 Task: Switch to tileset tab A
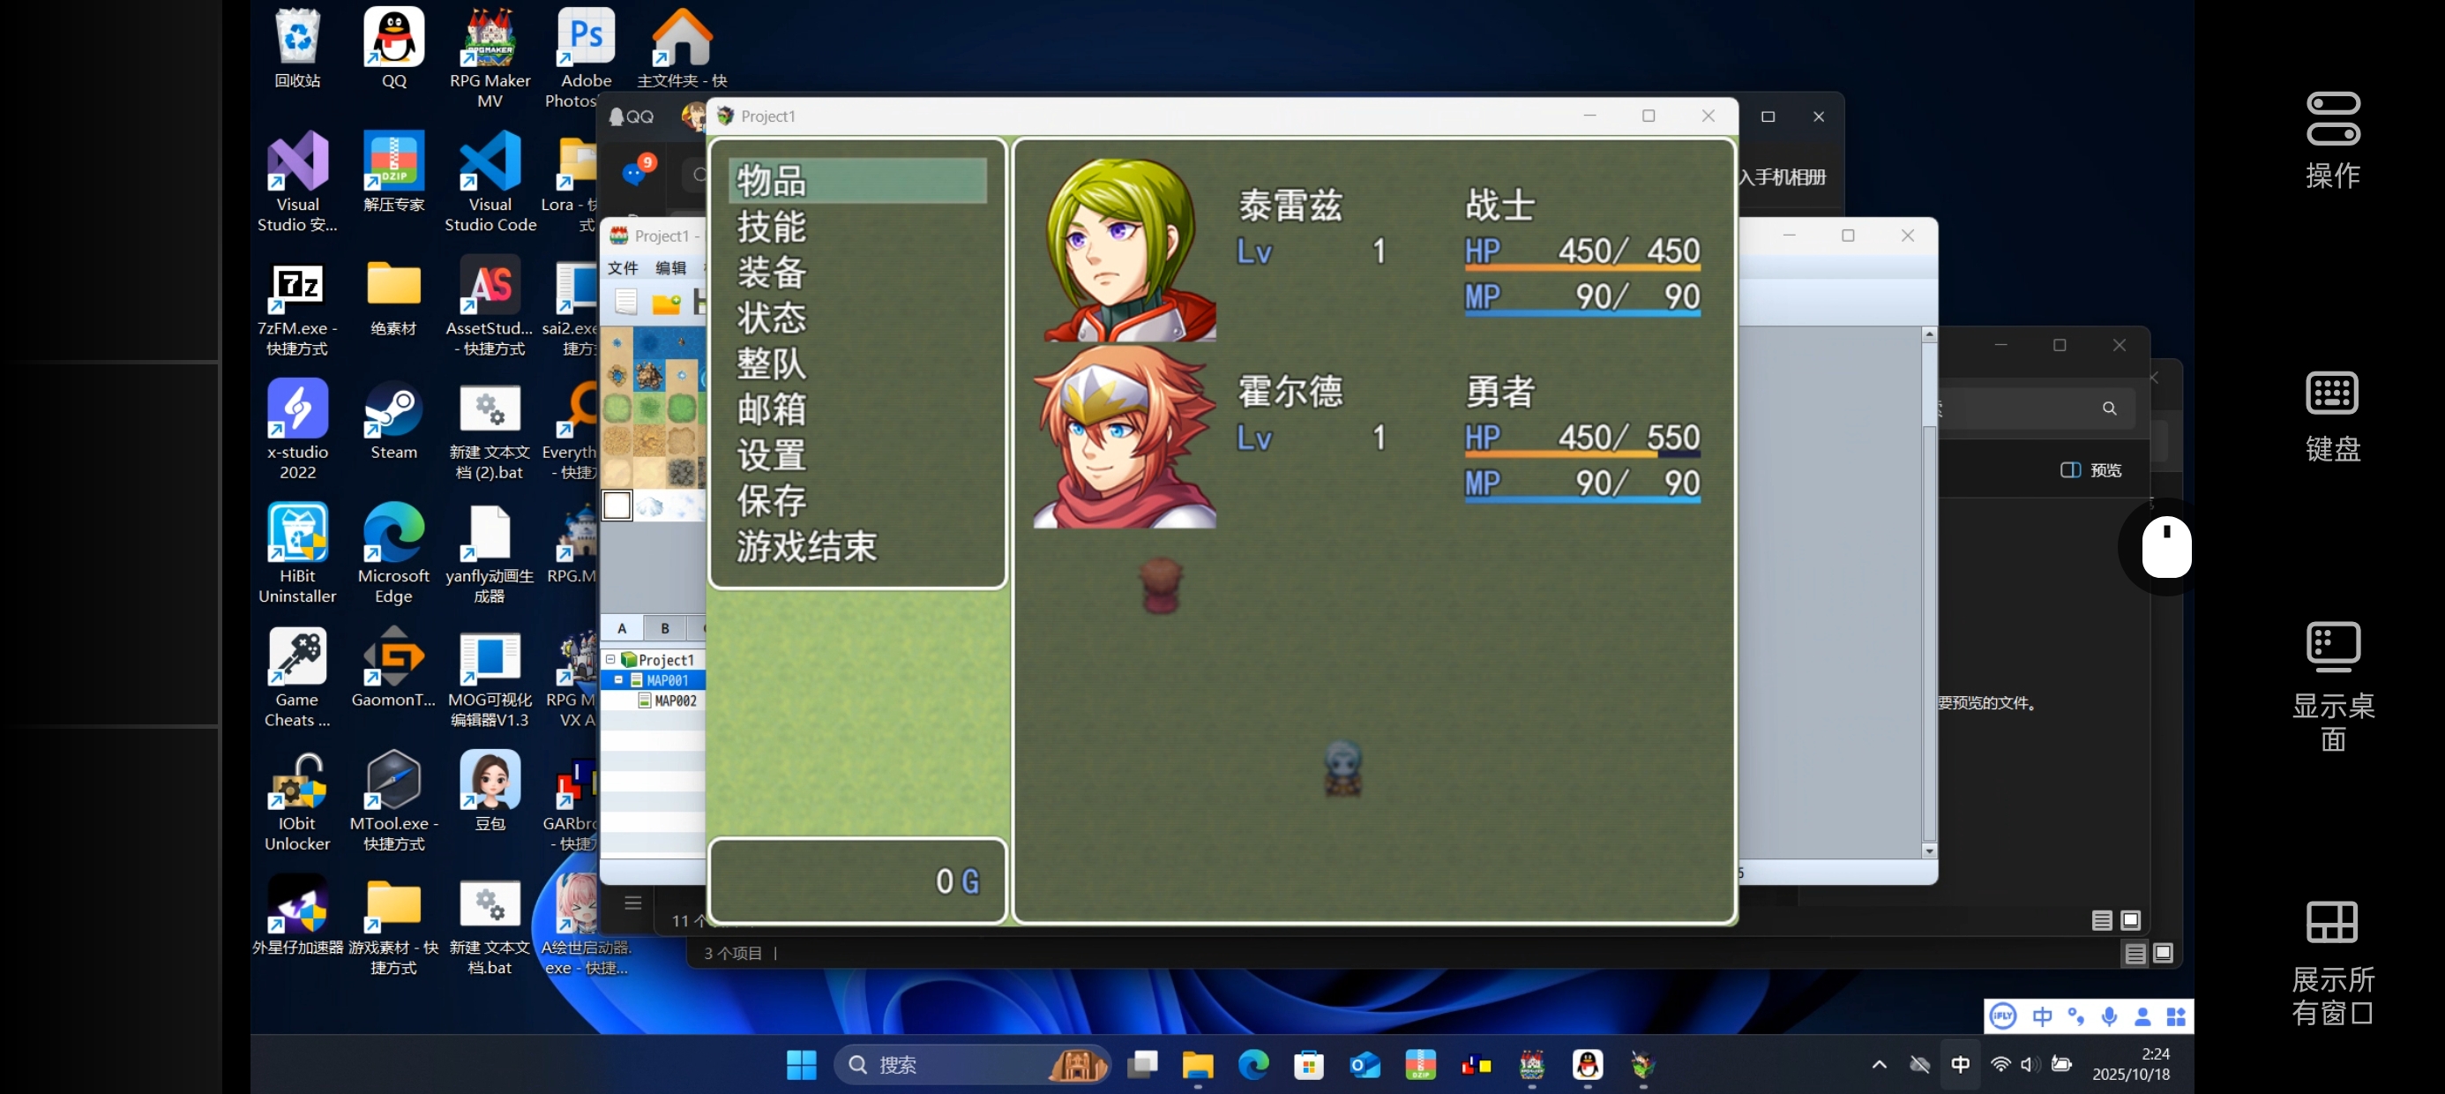coord(622,627)
